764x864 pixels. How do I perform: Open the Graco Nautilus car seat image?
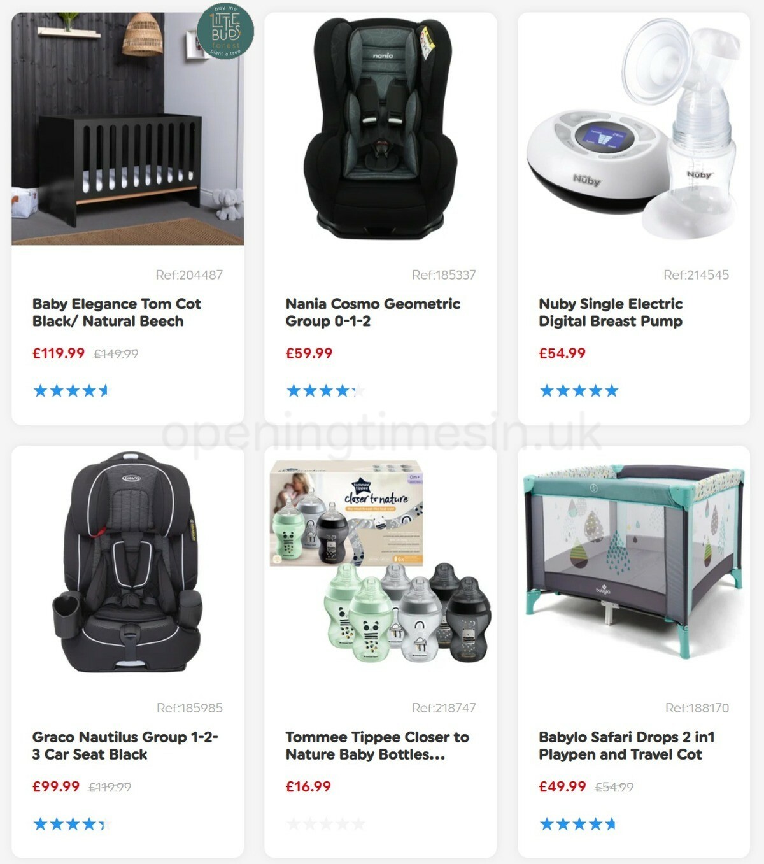pos(127,562)
